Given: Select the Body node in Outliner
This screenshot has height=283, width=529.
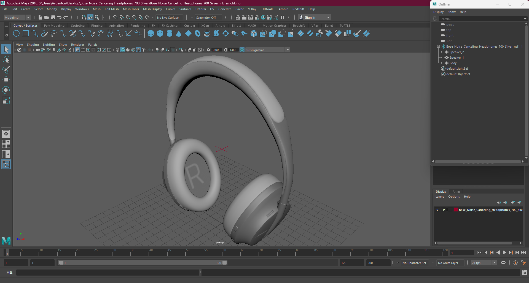Looking at the screenshot, I should 453,63.
